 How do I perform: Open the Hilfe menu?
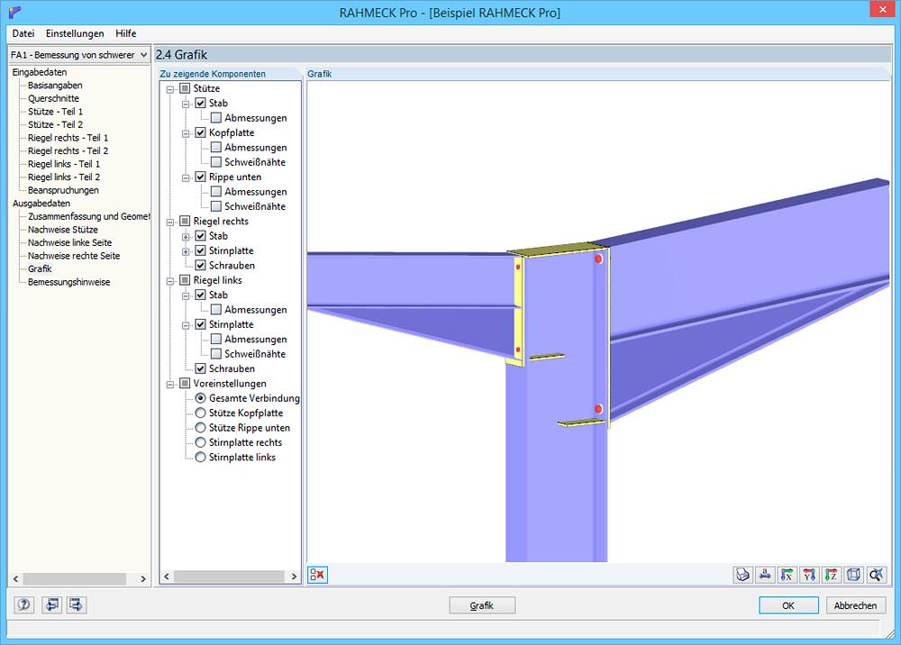(126, 33)
